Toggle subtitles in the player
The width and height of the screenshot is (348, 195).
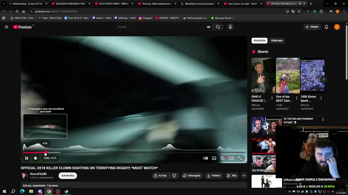coord(214,158)
